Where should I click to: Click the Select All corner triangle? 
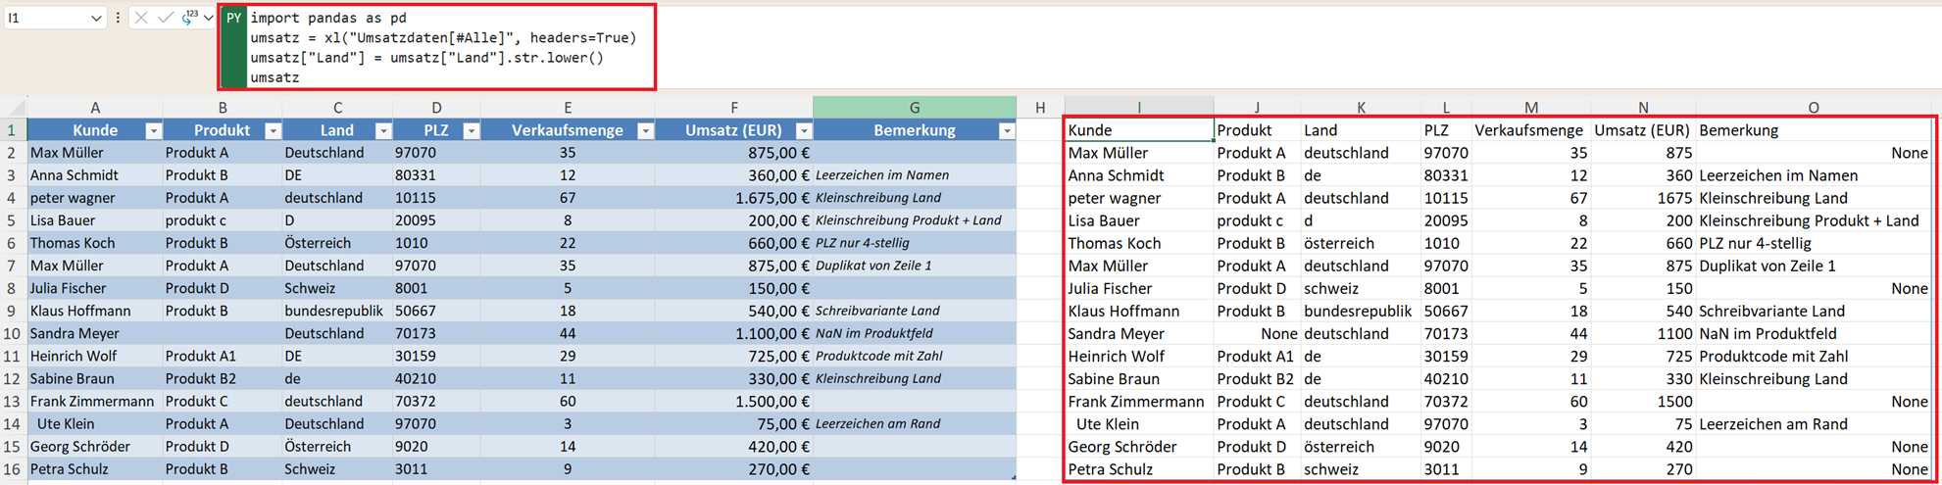coord(14,107)
